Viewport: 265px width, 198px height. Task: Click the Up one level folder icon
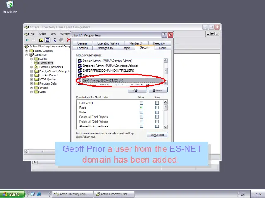(x=41, y=40)
